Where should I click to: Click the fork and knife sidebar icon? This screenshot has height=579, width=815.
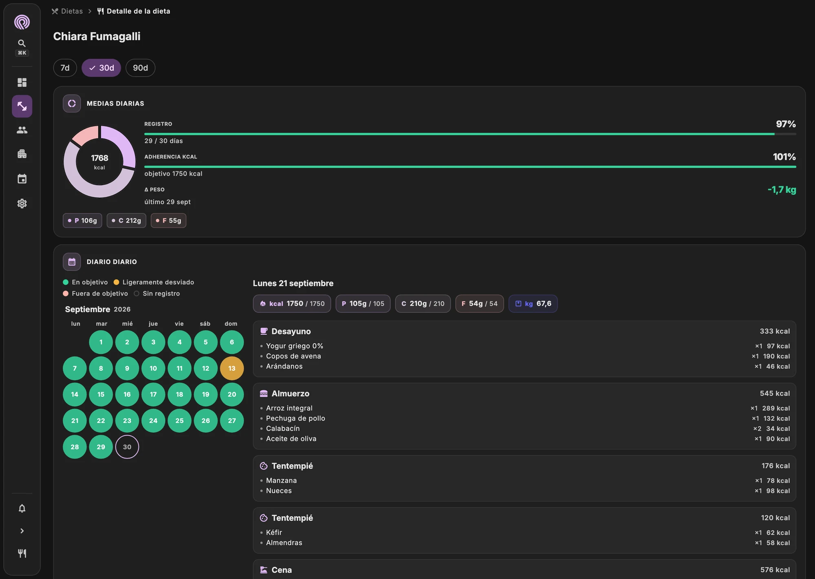(x=22, y=553)
